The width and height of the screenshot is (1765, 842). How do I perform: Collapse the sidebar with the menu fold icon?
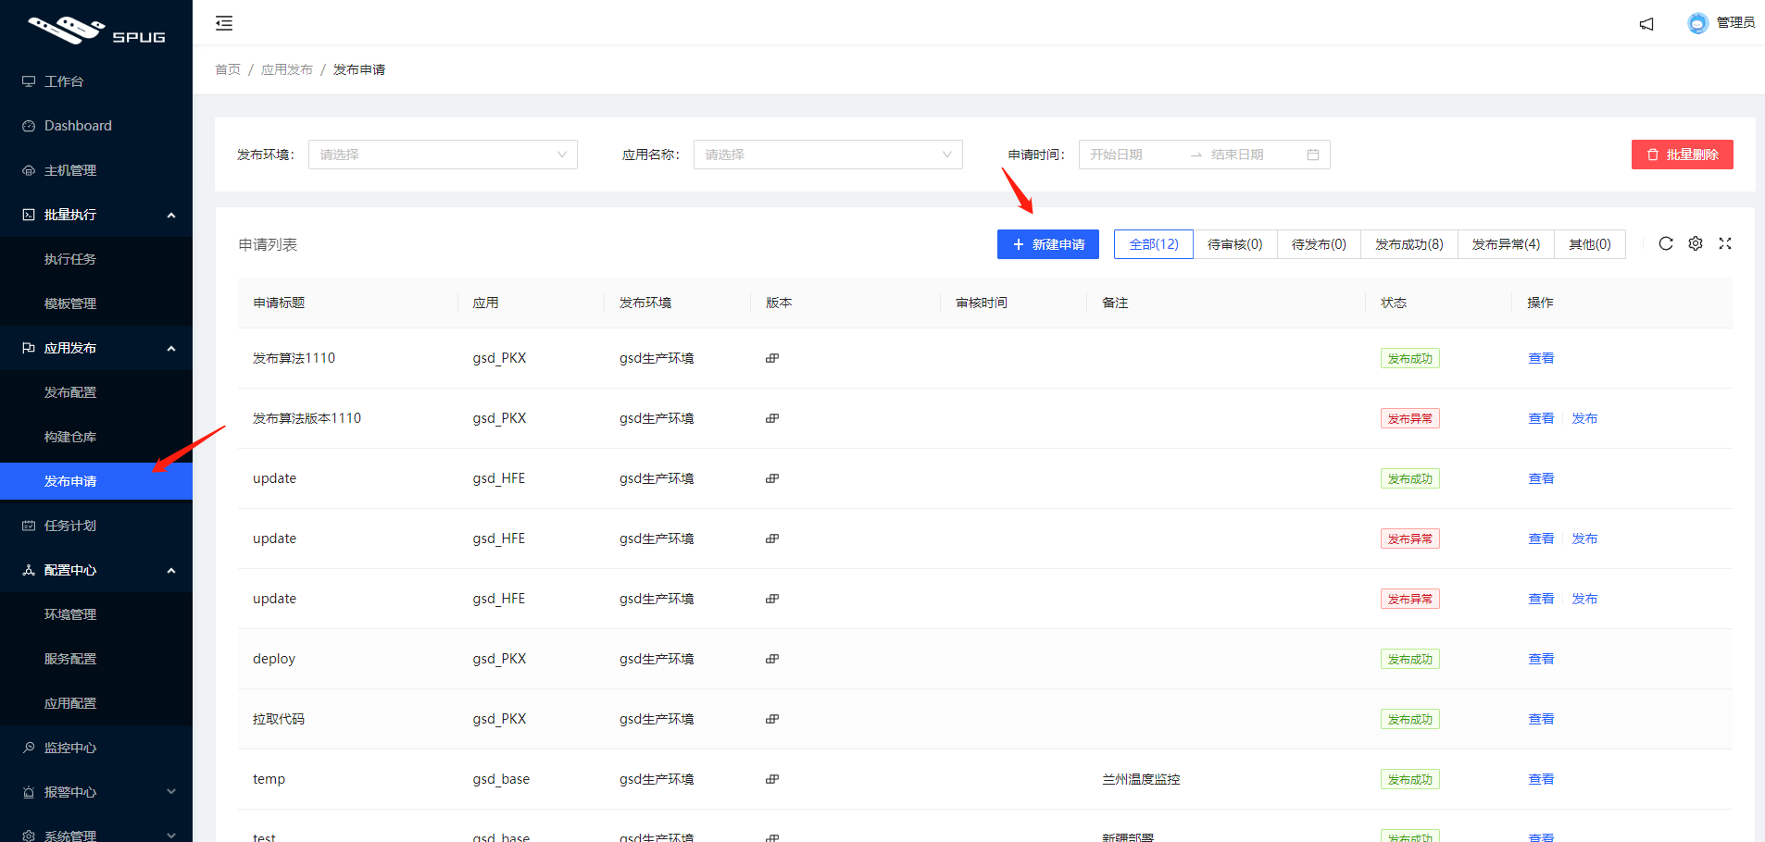click(x=224, y=23)
